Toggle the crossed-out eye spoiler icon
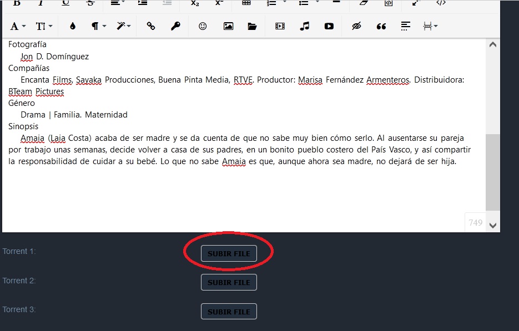This screenshot has height=331, width=519. [x=356, y=26]
